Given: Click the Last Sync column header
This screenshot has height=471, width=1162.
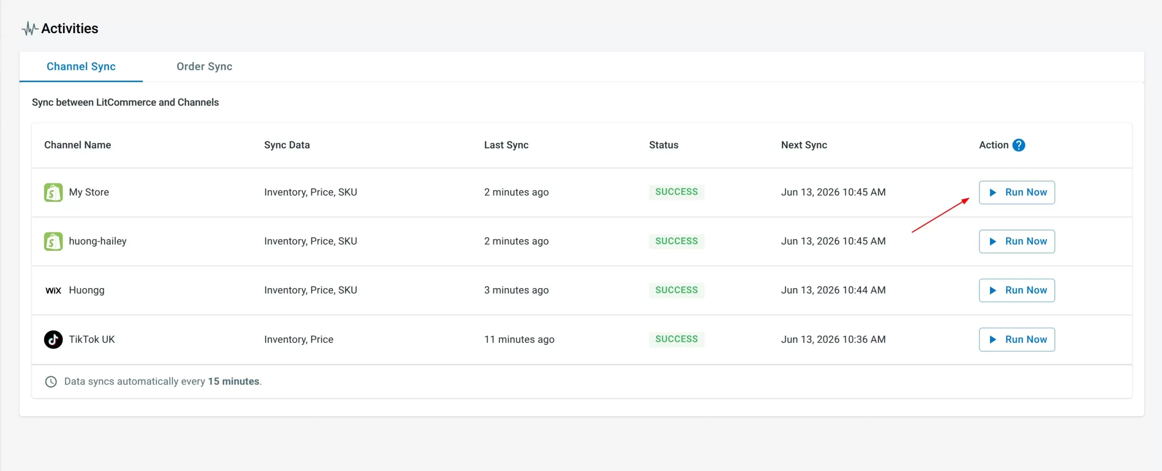Looking at the screenshot, I should [506, 145].
